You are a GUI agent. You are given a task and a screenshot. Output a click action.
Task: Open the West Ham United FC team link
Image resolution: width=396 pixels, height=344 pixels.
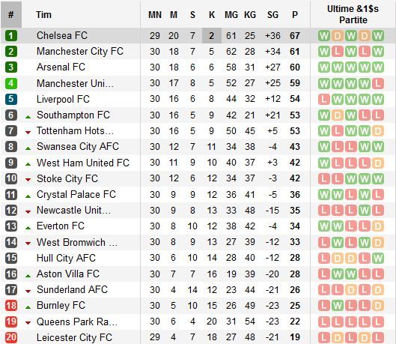pyautogui.click(x=83, y=163)
